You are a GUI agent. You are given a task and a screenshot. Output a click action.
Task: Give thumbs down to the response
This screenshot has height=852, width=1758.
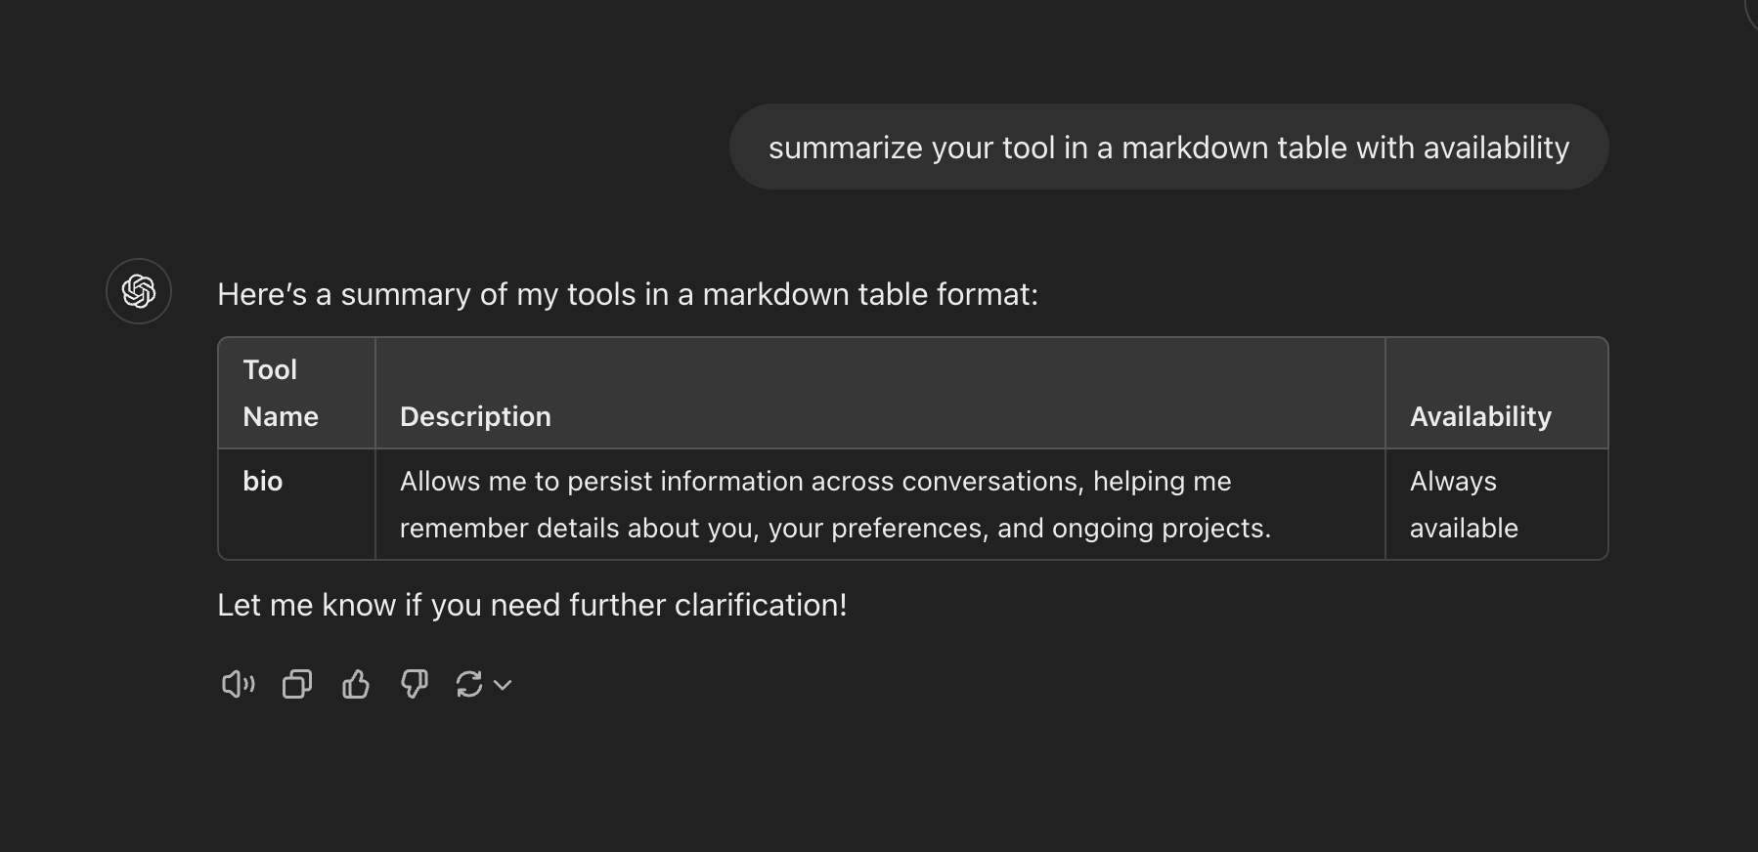(x=415, y=684)
